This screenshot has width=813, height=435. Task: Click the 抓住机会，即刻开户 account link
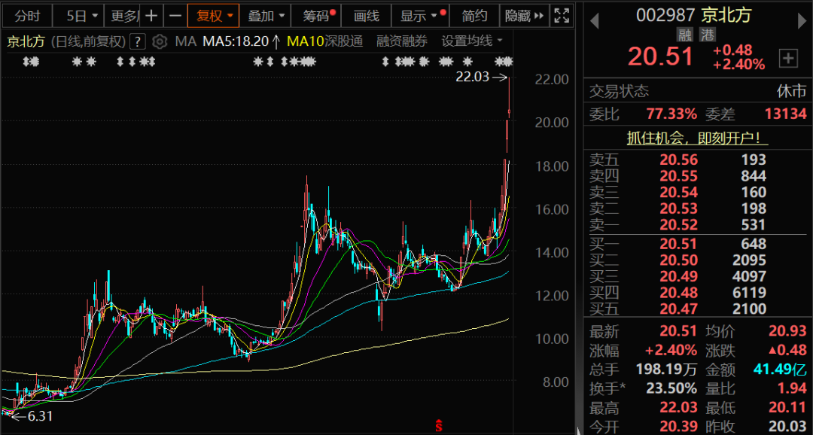click(698, 138)
